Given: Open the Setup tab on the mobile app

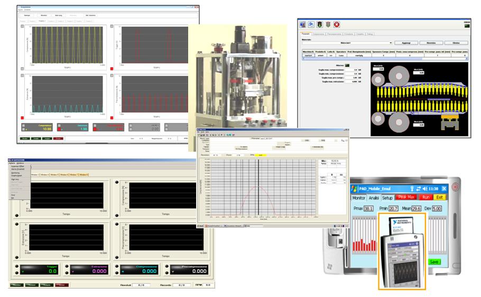Looking at the screenshot, I should (387, 198).
